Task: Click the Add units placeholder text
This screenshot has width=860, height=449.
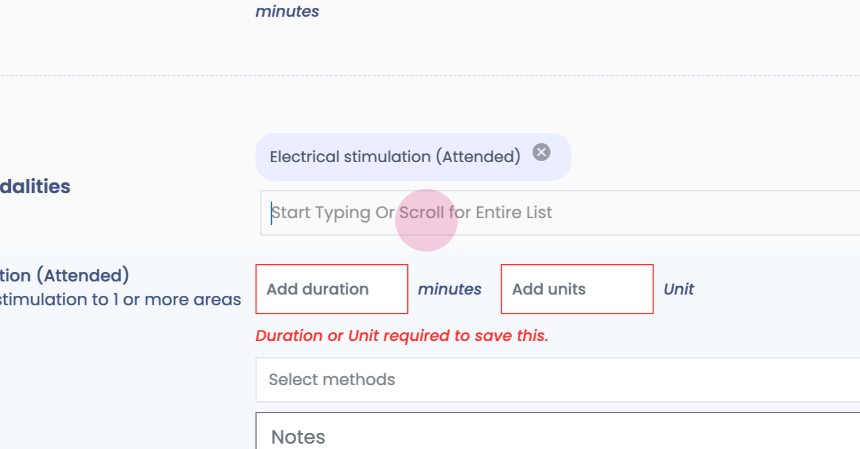Action: click(548, 289)
